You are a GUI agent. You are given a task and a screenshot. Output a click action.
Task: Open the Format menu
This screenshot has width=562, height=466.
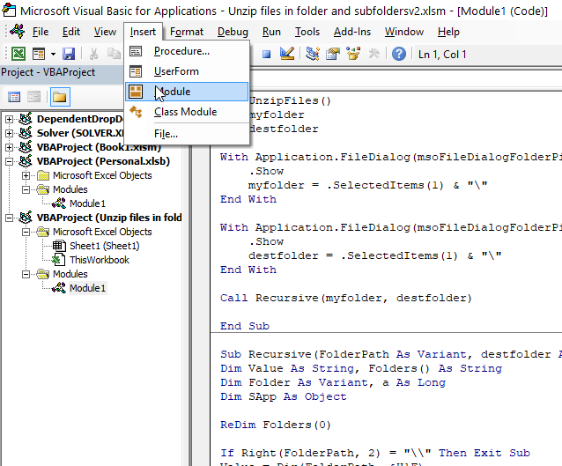coord(187,32)
